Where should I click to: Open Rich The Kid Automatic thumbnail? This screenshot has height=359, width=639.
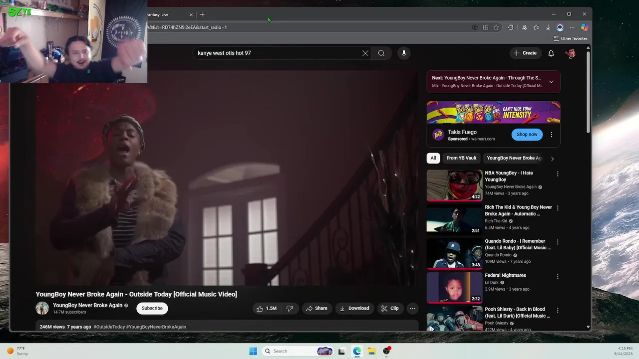point(454,219)
